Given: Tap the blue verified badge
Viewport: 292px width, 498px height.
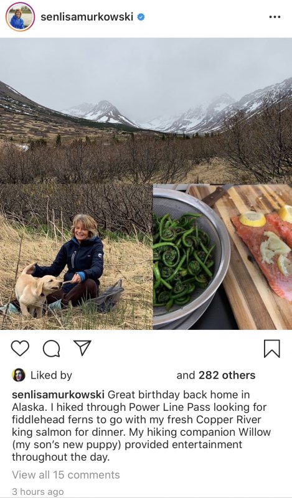Looking at the screenshot, I should pos(141,17).
